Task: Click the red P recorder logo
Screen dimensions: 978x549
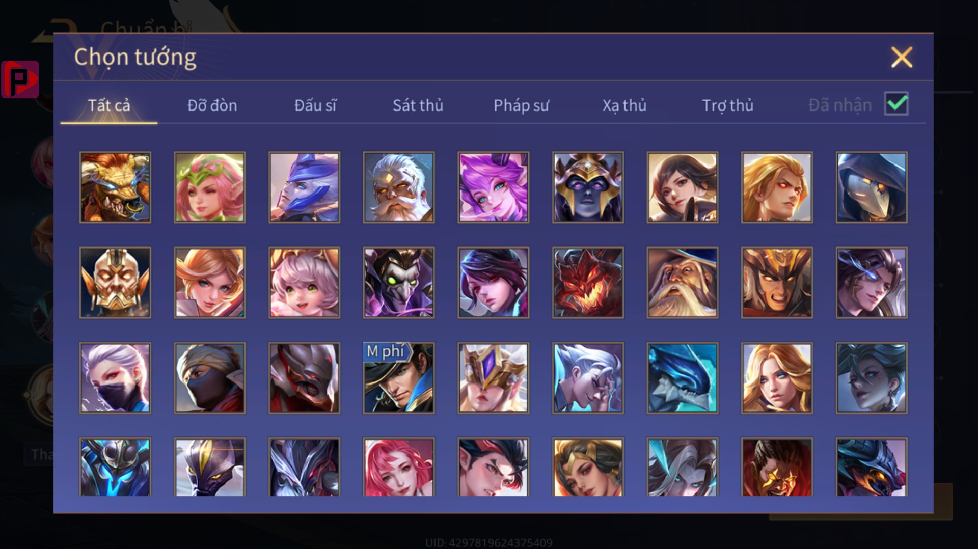Action: 20,79
